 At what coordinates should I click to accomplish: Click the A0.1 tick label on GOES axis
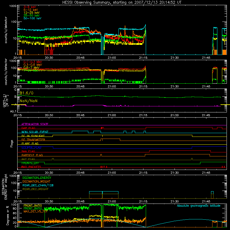click(13, 112)
